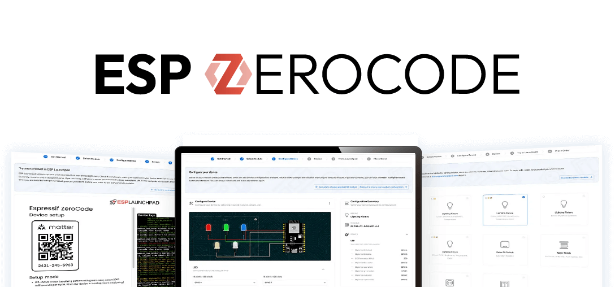Open the Configure Device three-dot menu
This screenshot has width=615, height=287.
[x=329, y=203]
